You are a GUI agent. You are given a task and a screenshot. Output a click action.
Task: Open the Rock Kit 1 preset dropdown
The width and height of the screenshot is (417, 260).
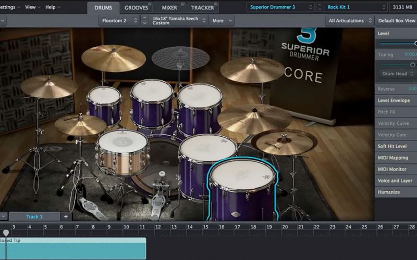click(x=357, y=7)
